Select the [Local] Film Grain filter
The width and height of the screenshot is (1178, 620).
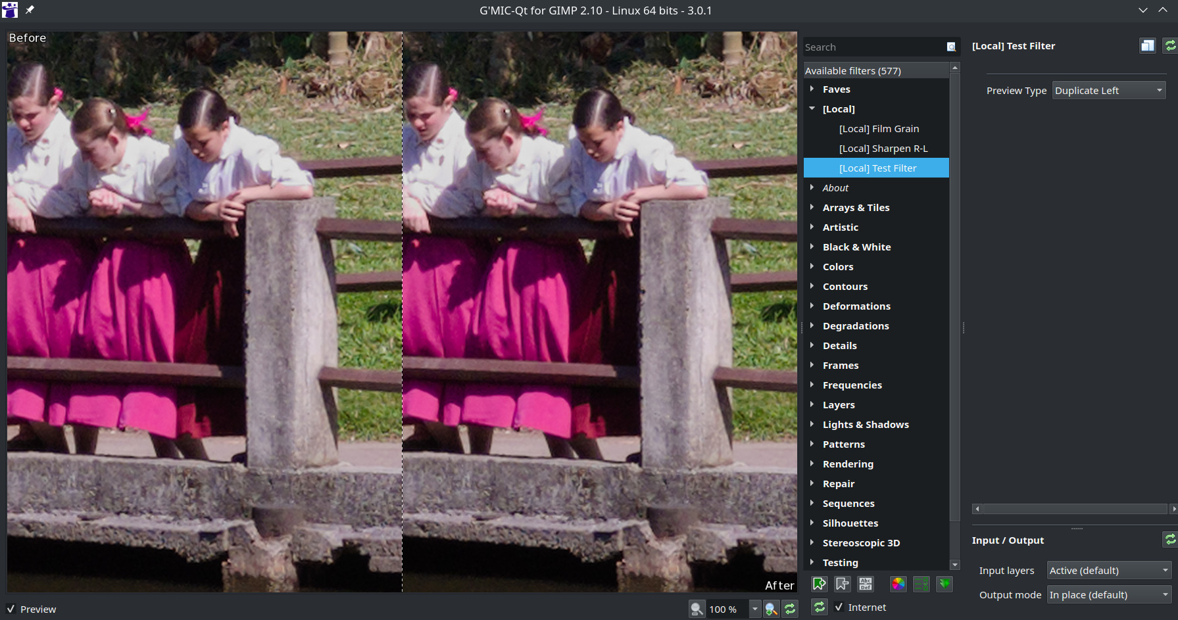(x=879, y=129)
